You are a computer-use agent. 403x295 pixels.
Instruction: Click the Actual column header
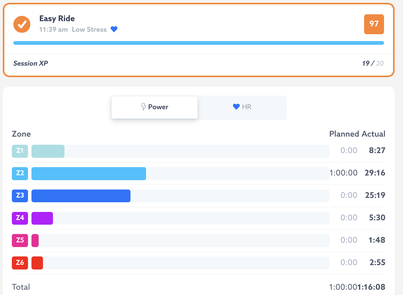point(373,134)
